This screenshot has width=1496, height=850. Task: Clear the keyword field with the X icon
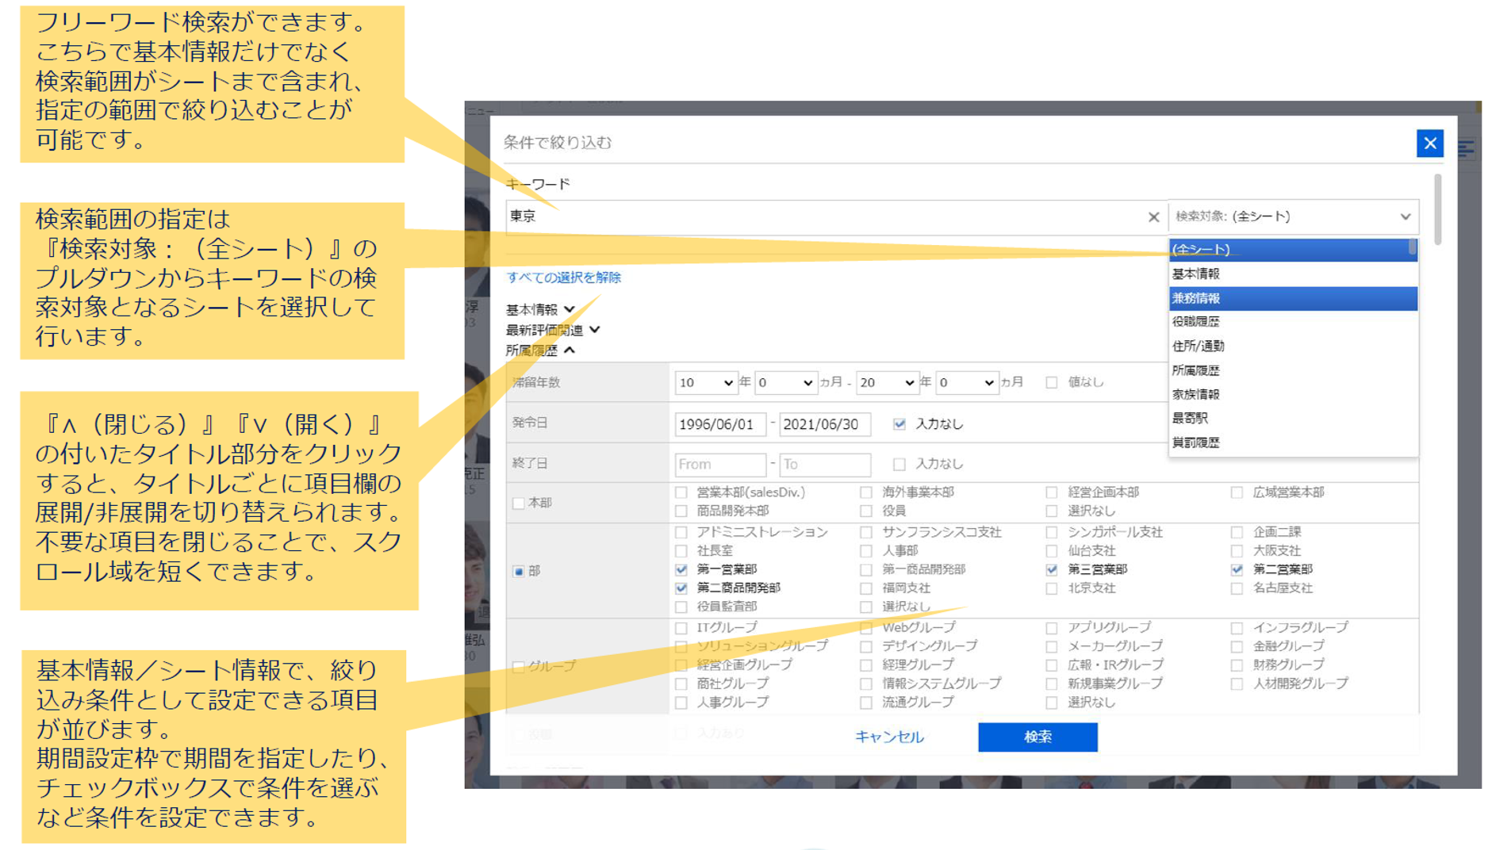(x=1153, y=216)
